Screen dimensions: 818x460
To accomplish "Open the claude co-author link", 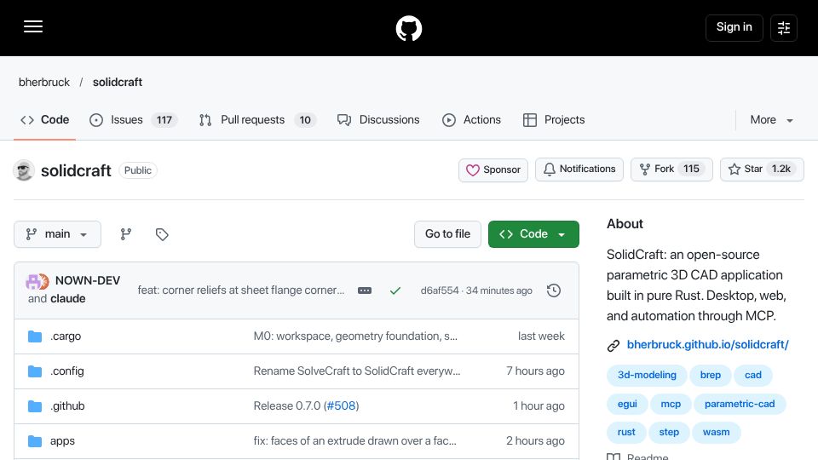I will pos(68,299).
